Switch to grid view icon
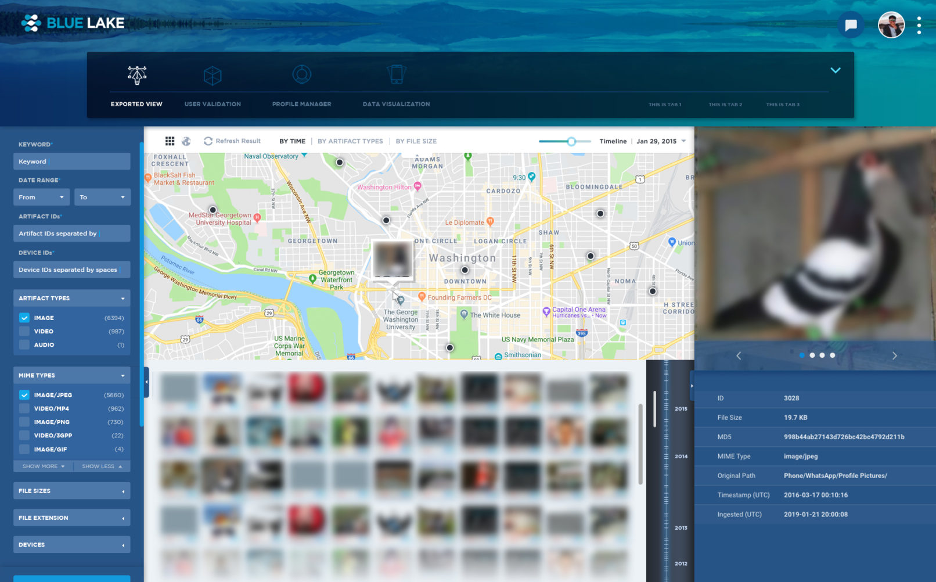This screenshot has height=582, width=936. 170,141
